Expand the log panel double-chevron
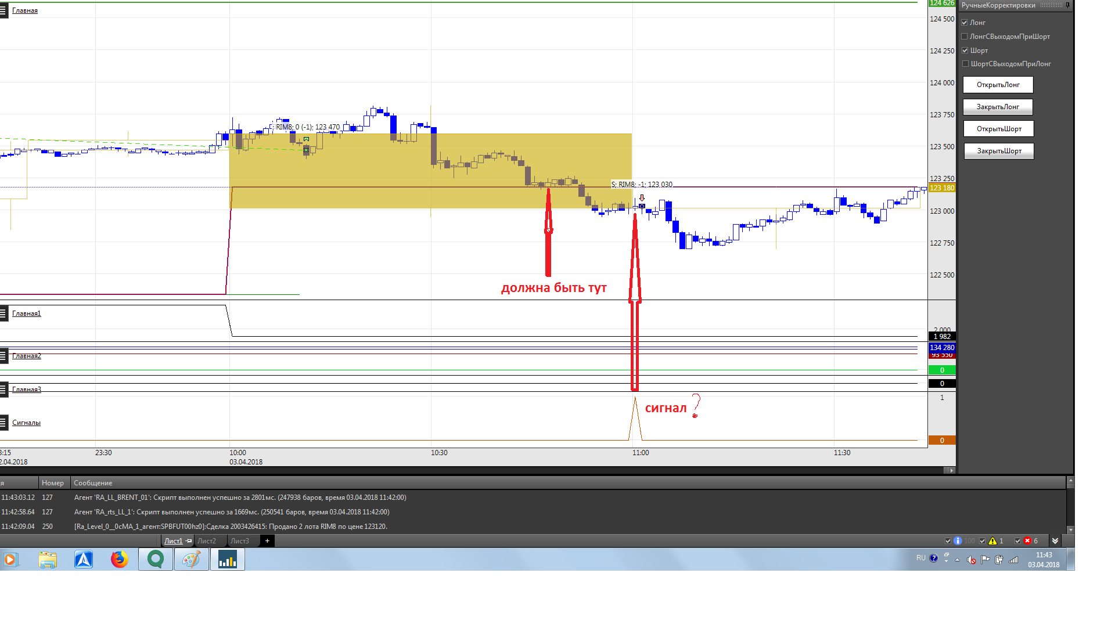Viewport: 1115px width, 627px height. 1055,541
